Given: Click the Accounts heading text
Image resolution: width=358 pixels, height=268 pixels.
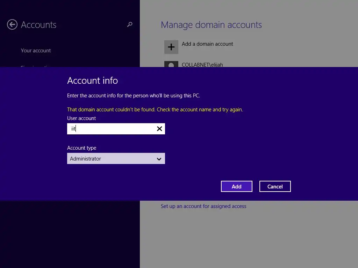Looking at the screenshot, I should 38,25.
